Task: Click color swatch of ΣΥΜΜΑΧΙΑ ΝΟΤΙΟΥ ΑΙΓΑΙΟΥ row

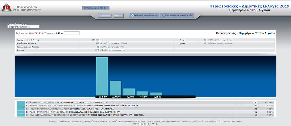Action: [21, 105]
